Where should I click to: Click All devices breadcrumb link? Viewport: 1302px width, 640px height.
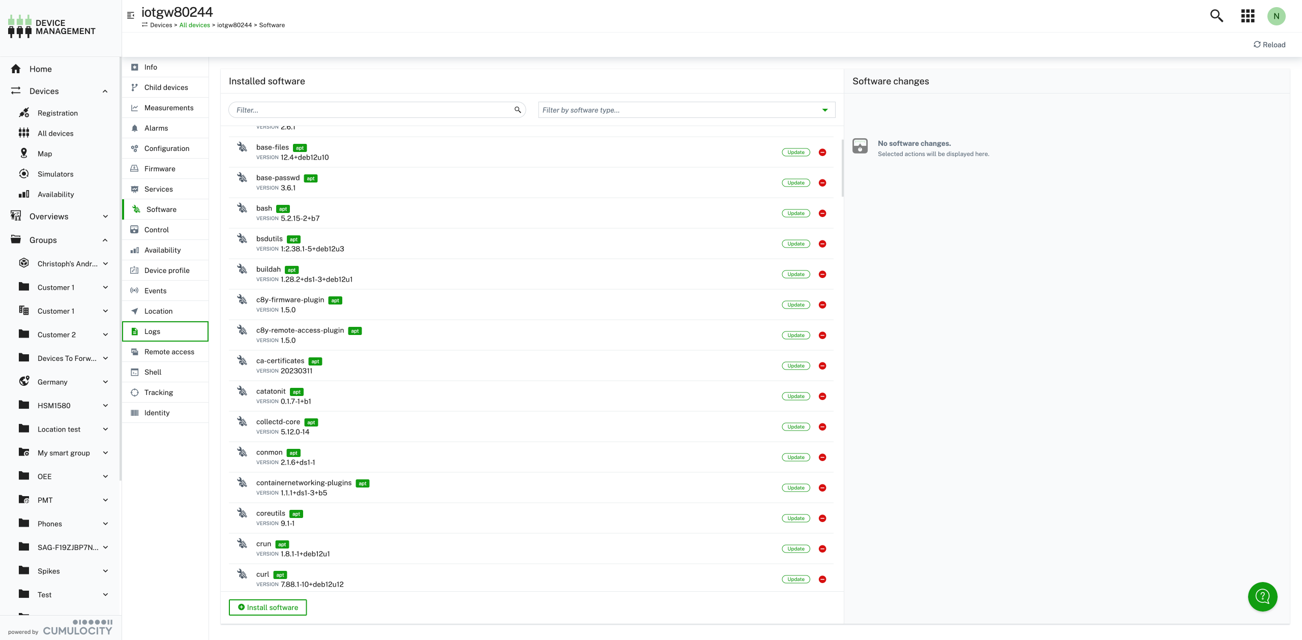194,25
